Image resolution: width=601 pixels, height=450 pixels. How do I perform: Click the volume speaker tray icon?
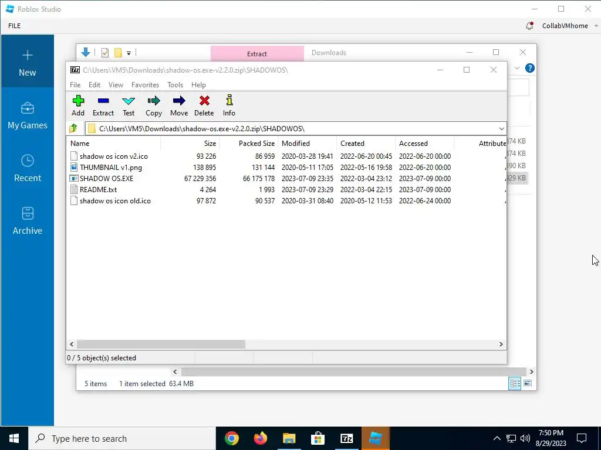[x=525, y=438]
